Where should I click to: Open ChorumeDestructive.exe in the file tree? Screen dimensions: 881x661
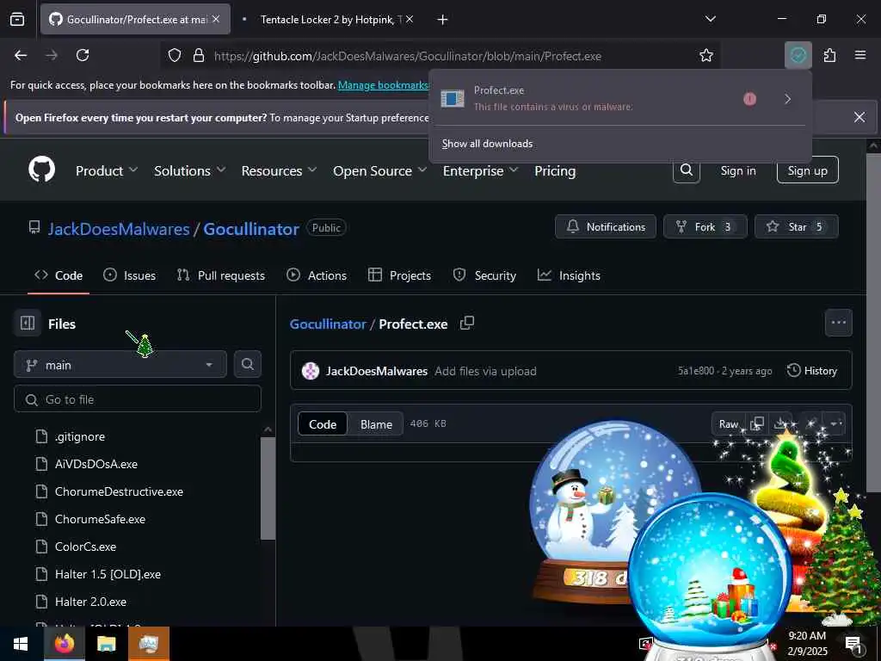(x=119, y=491)
